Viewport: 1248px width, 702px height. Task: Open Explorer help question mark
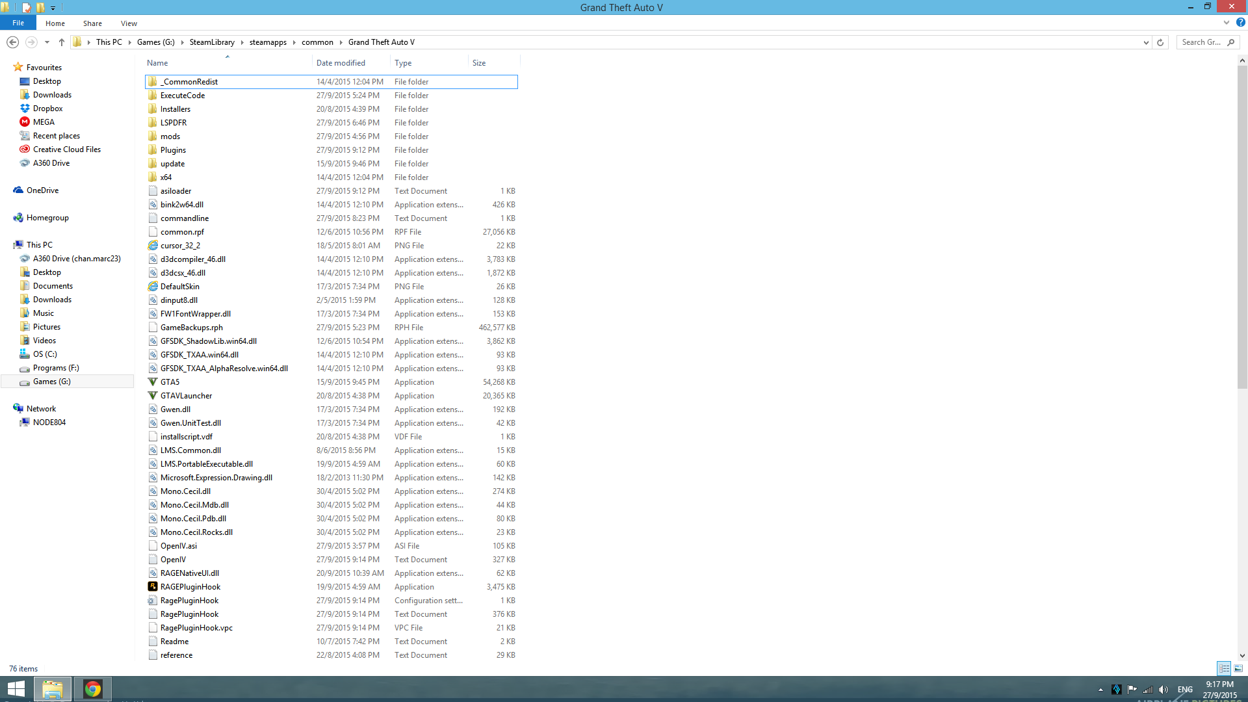[x=1241, y=23]
